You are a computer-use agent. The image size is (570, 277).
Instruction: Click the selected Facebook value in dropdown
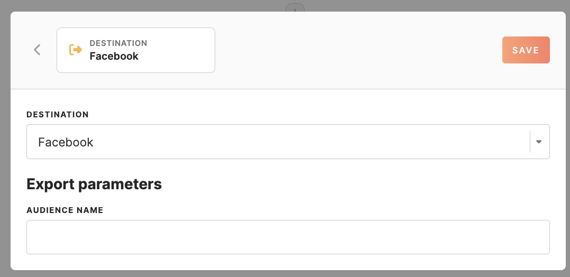(66, 142)
